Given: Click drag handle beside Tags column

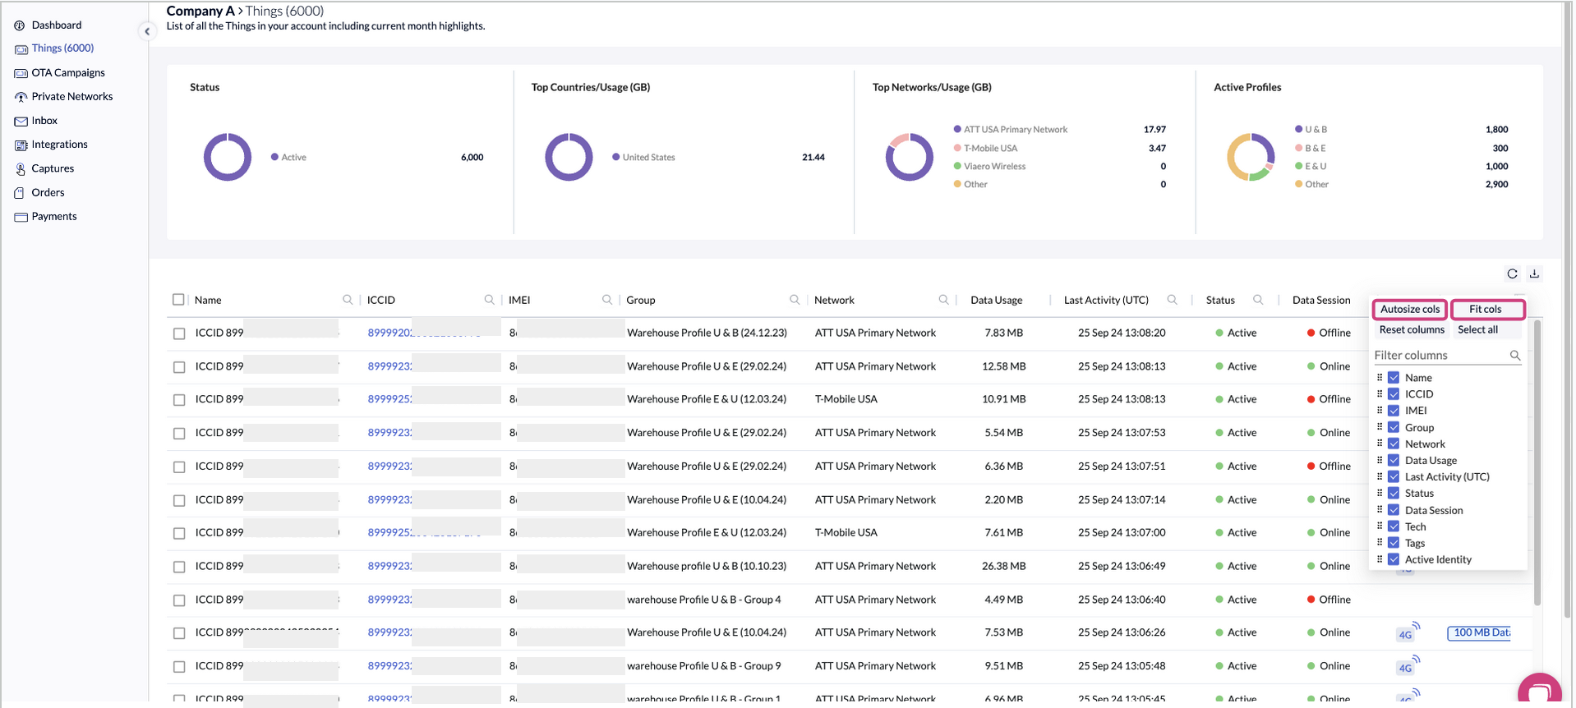Looking at the screenshot, I should pyautogui.click(x=1380, y=543).
